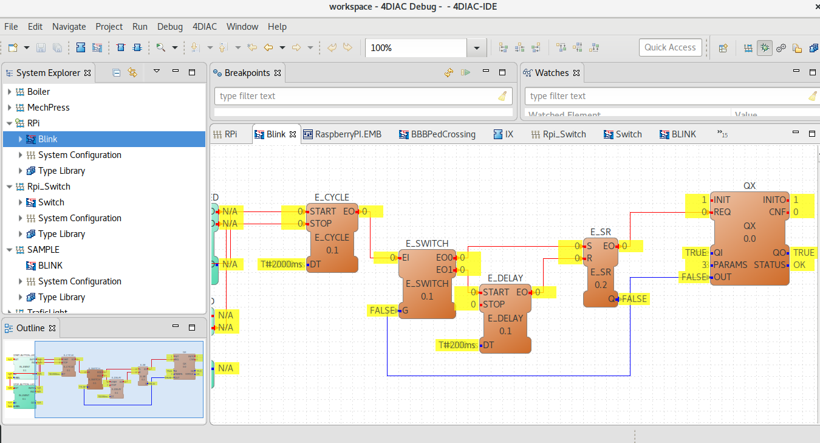Click the Save toolbar icon
The width and height of the screenshot is (820, 443).
pos(41,47)
